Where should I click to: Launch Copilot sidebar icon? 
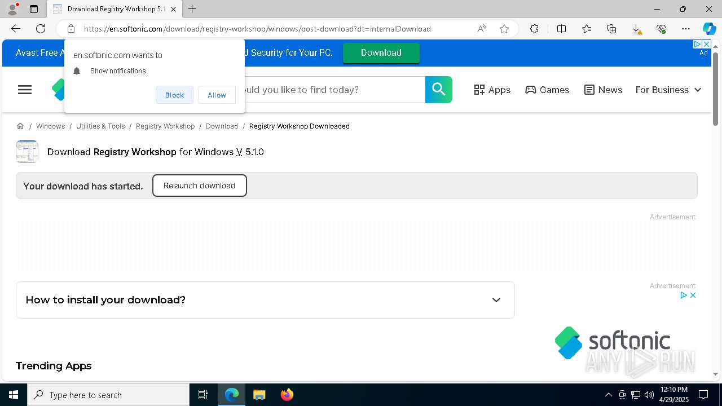click(710, 29)
